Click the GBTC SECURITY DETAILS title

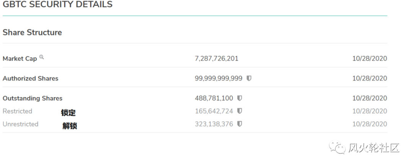pos(57,4)
